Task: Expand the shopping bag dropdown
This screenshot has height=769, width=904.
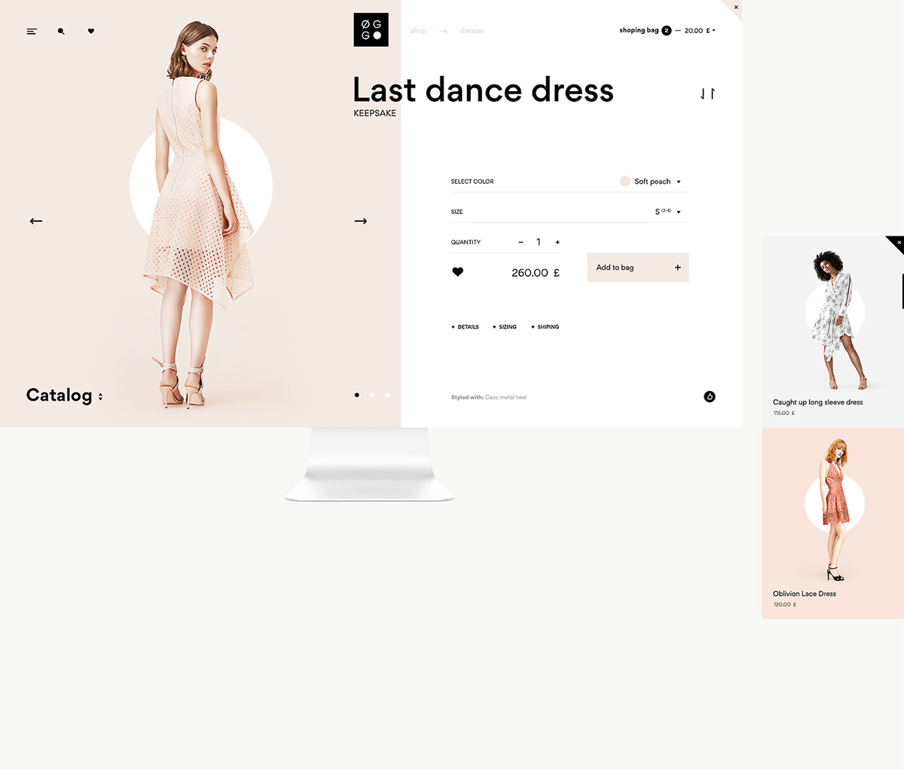Action: [713, 31]
